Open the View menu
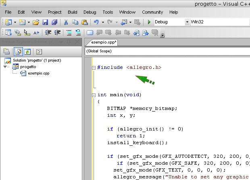250x180 pixels. pos(36,12)
